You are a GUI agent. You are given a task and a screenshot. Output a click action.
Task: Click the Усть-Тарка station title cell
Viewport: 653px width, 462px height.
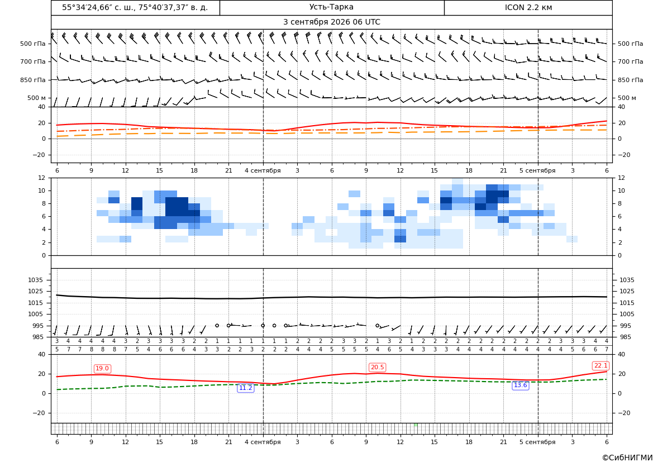(x=331, y=7)
